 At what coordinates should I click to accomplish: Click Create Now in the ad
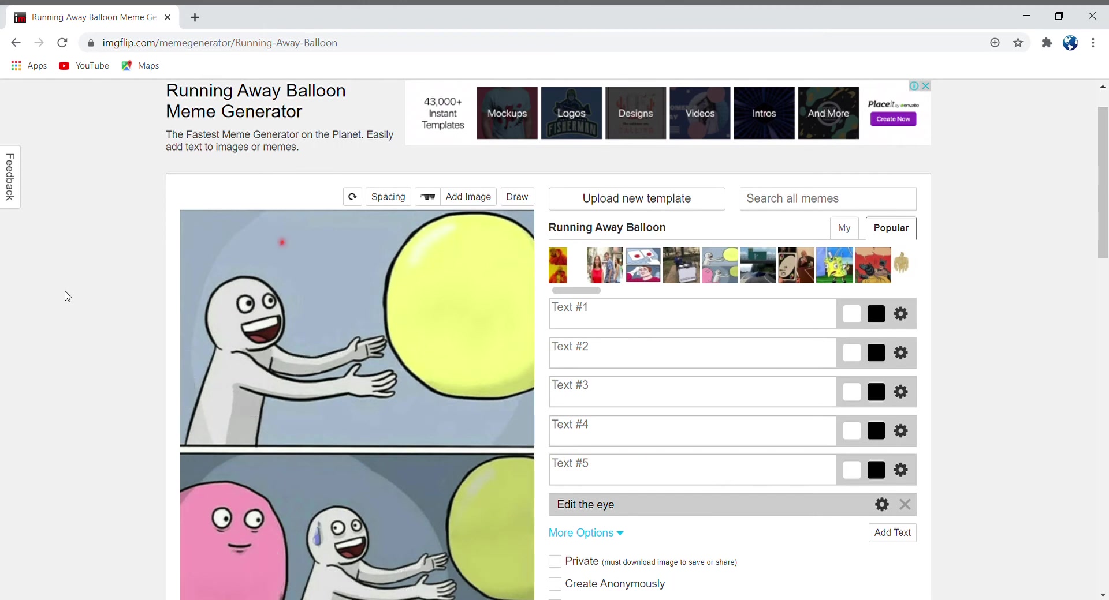(x=893, y=119)
